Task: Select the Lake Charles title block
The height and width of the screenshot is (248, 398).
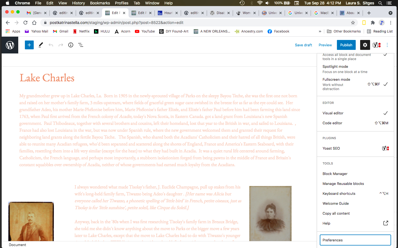Action: tap(47, 78)
